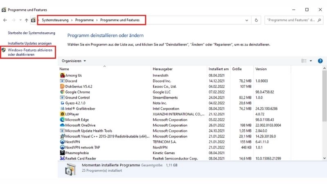327x184 pixels.
Task: Open Installierte Updates anzeigen link
Action: coord(29,43)
